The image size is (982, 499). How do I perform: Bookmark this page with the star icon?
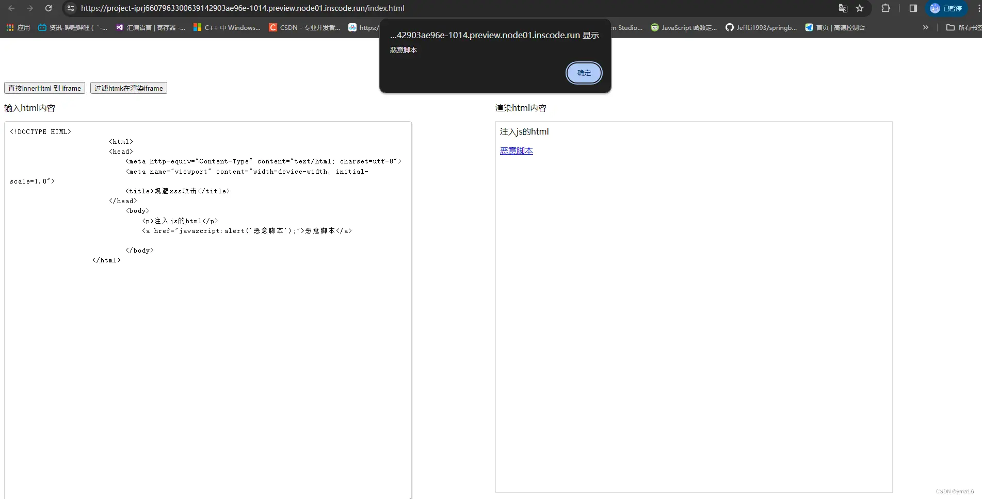[860, 8]
